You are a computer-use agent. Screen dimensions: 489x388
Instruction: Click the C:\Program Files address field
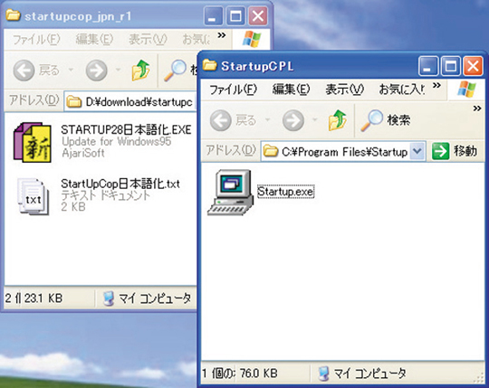pos(336,152)
